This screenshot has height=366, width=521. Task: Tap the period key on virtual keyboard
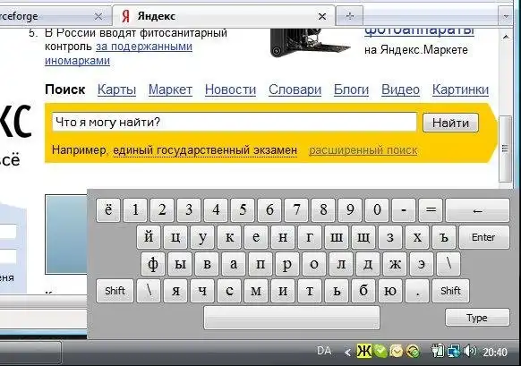[417, 291]
